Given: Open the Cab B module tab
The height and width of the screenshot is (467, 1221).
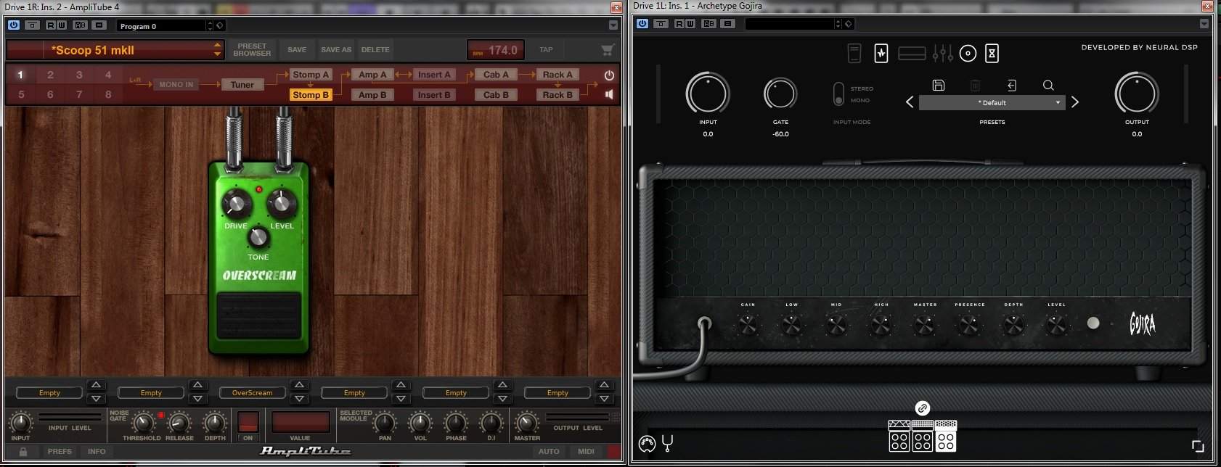Looking at the screenshot, I should (x=497, y=95).
